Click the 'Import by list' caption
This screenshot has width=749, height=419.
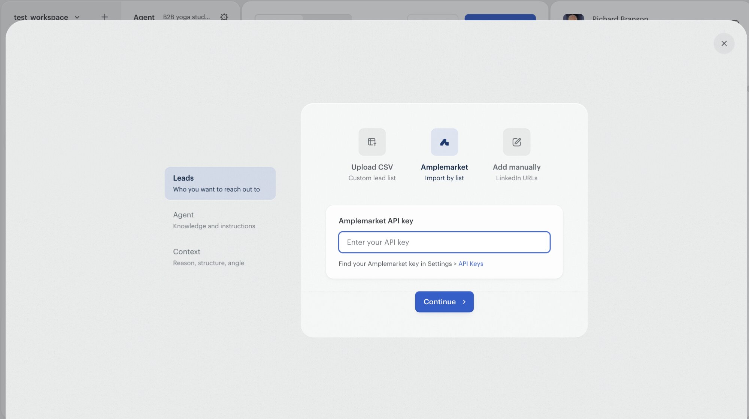pos(444,178)
